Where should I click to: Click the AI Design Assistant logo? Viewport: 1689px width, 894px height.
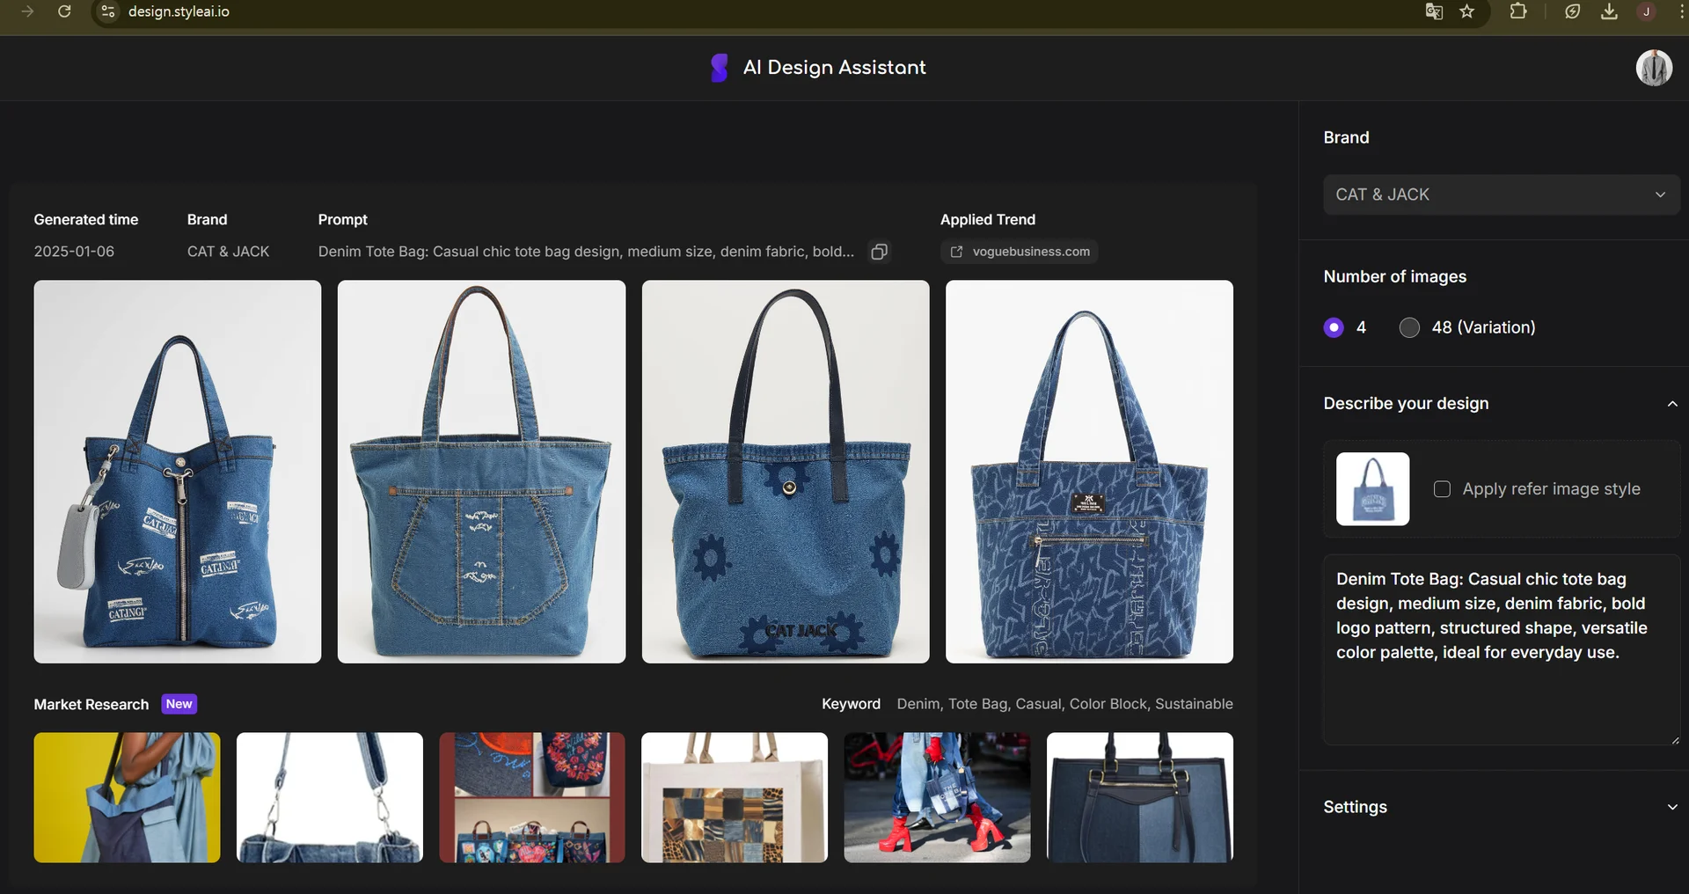719,68
